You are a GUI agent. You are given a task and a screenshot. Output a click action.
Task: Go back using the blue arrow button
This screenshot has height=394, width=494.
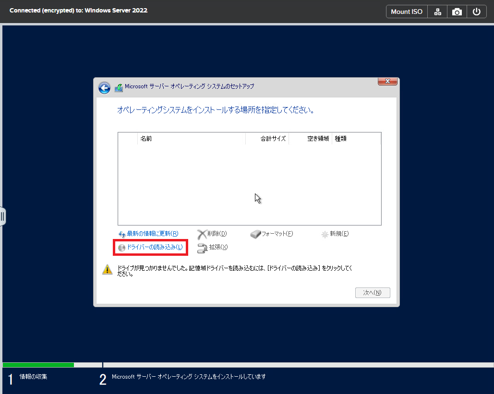point(104,88)
